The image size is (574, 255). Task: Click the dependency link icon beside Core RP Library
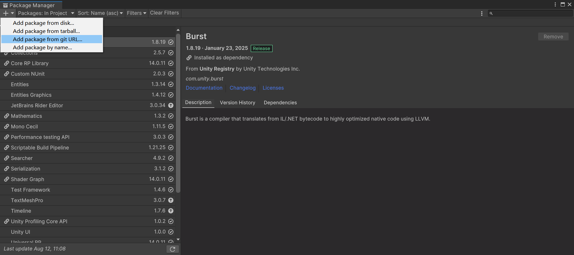click(x=6, y=63)
